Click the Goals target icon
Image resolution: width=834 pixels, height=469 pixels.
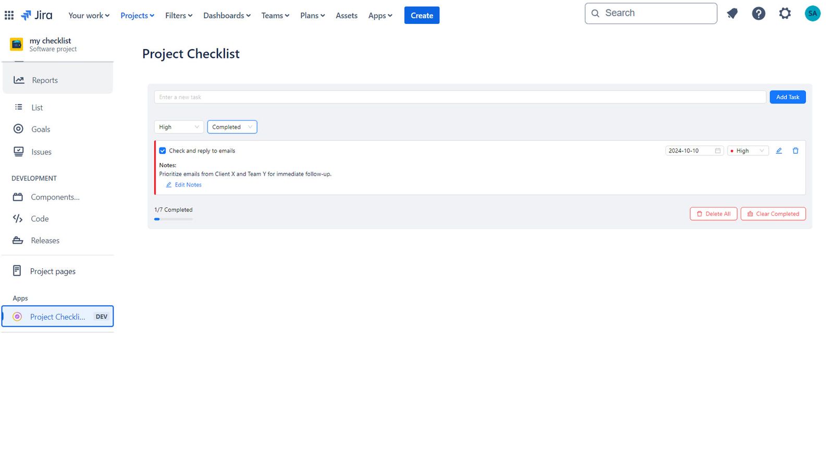point(18,129)
